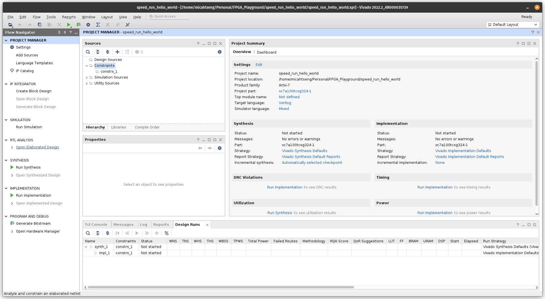This screenshot has height=299, width=545.
Task: Click Add Sources in Flow Navigator
Action: 27,55
